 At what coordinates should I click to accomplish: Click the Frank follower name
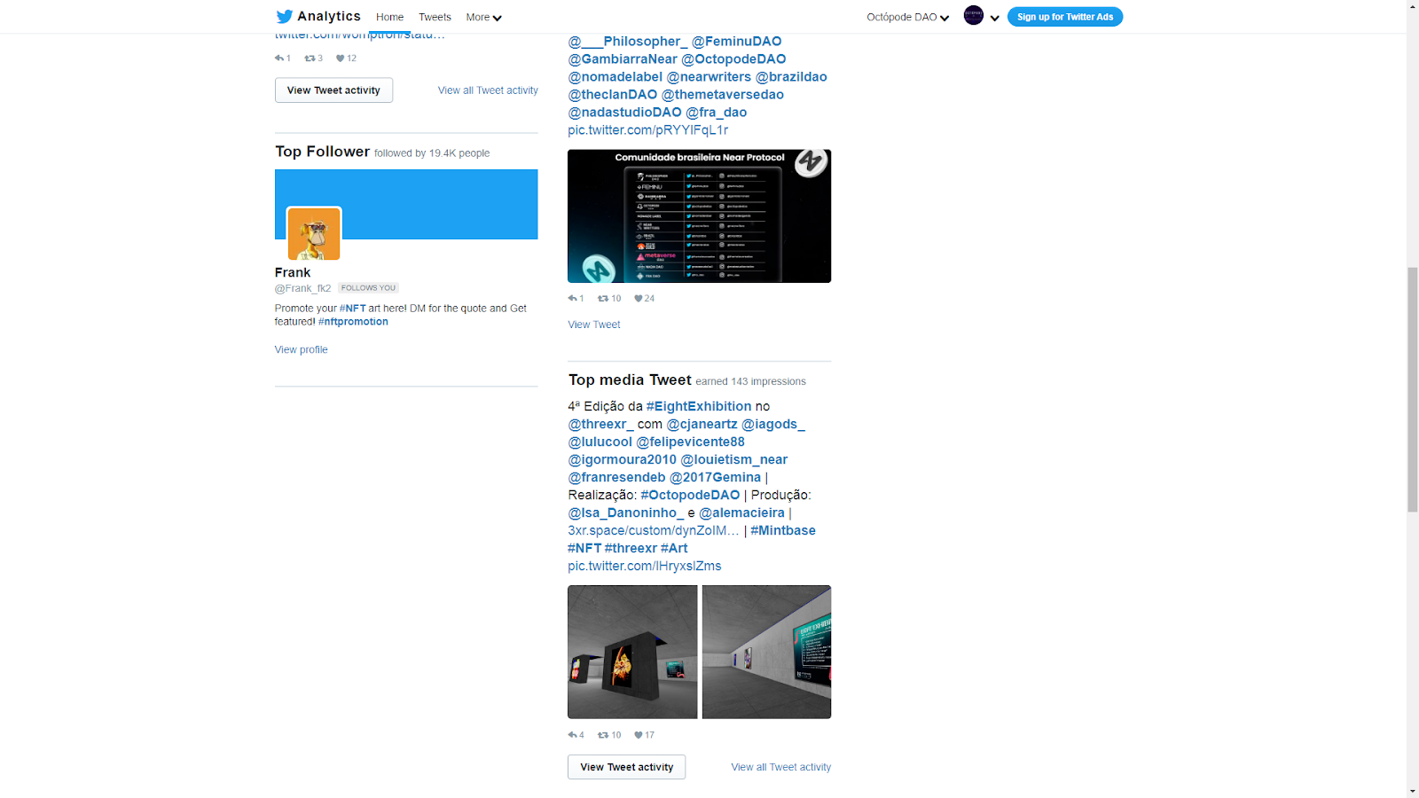[293, 272]
